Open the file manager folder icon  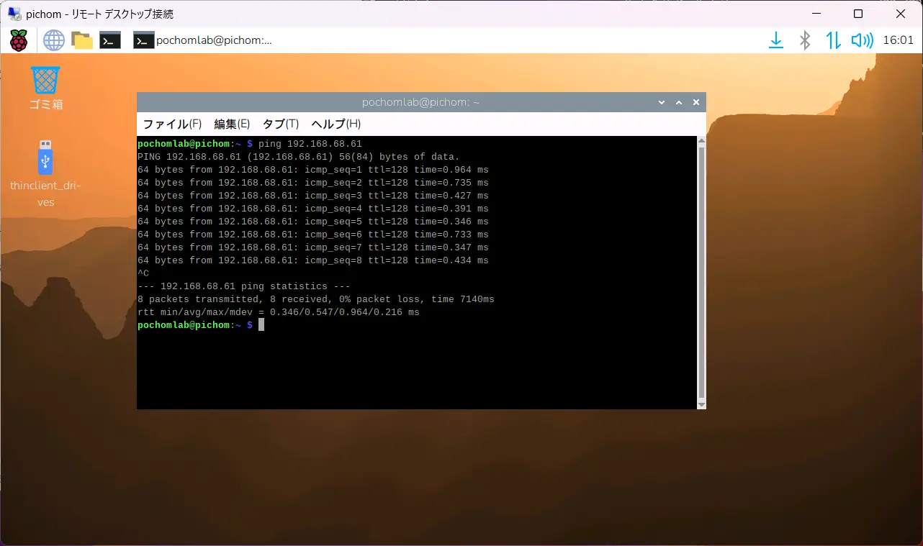coord(82,40)
